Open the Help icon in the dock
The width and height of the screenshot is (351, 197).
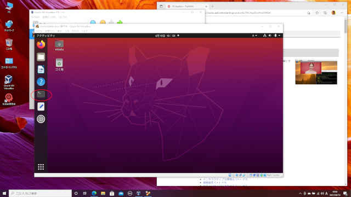[x=41, y=82]
